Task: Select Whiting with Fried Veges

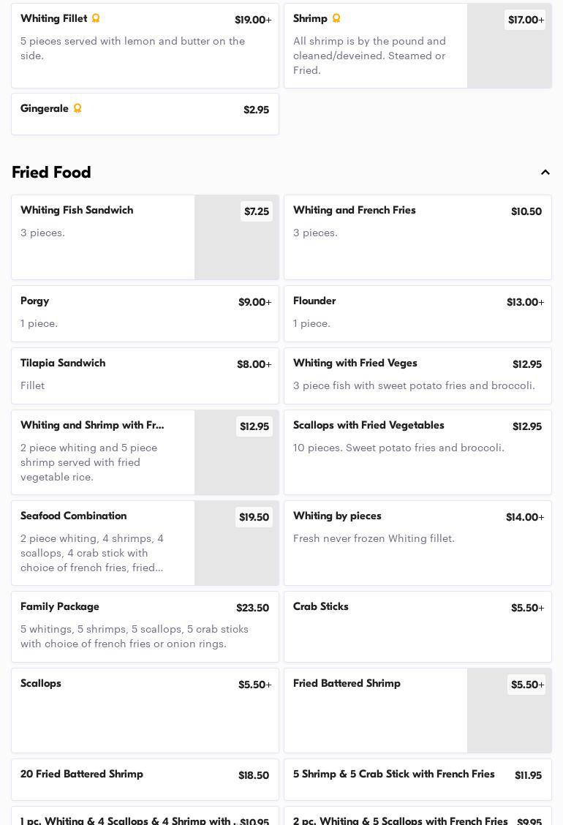Action: coord(417,375)
